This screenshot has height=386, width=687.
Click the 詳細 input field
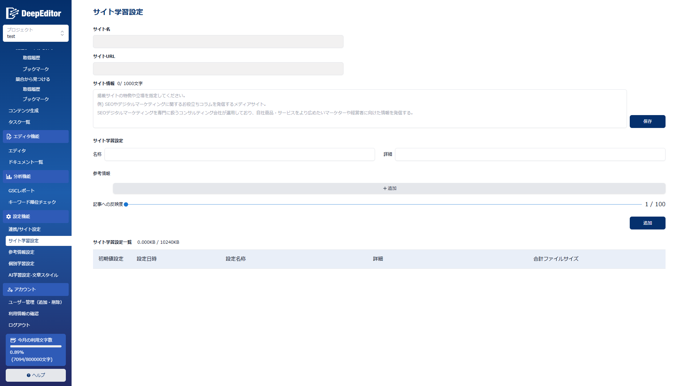pos(530,154)
